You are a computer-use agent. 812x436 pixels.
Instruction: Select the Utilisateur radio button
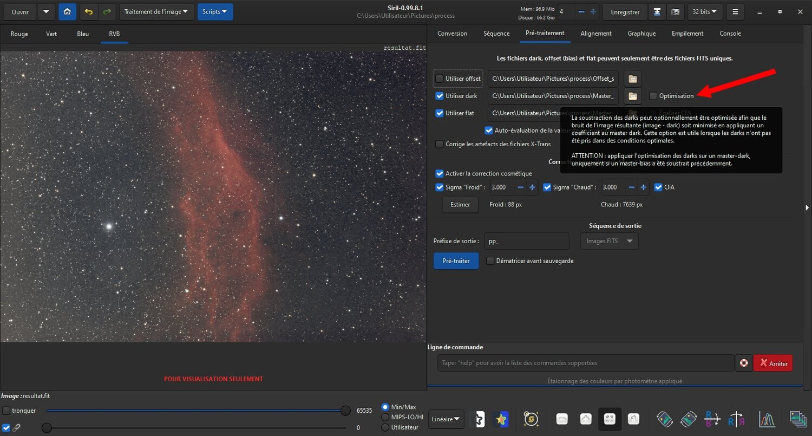[384, 427]
